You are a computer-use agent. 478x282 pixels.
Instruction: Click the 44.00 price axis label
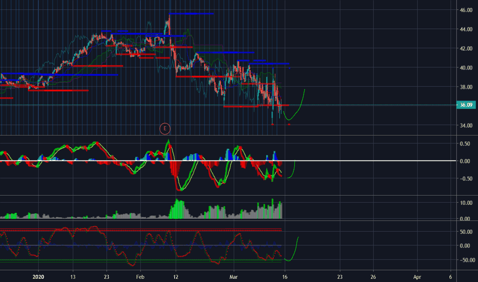click(466, 29)
